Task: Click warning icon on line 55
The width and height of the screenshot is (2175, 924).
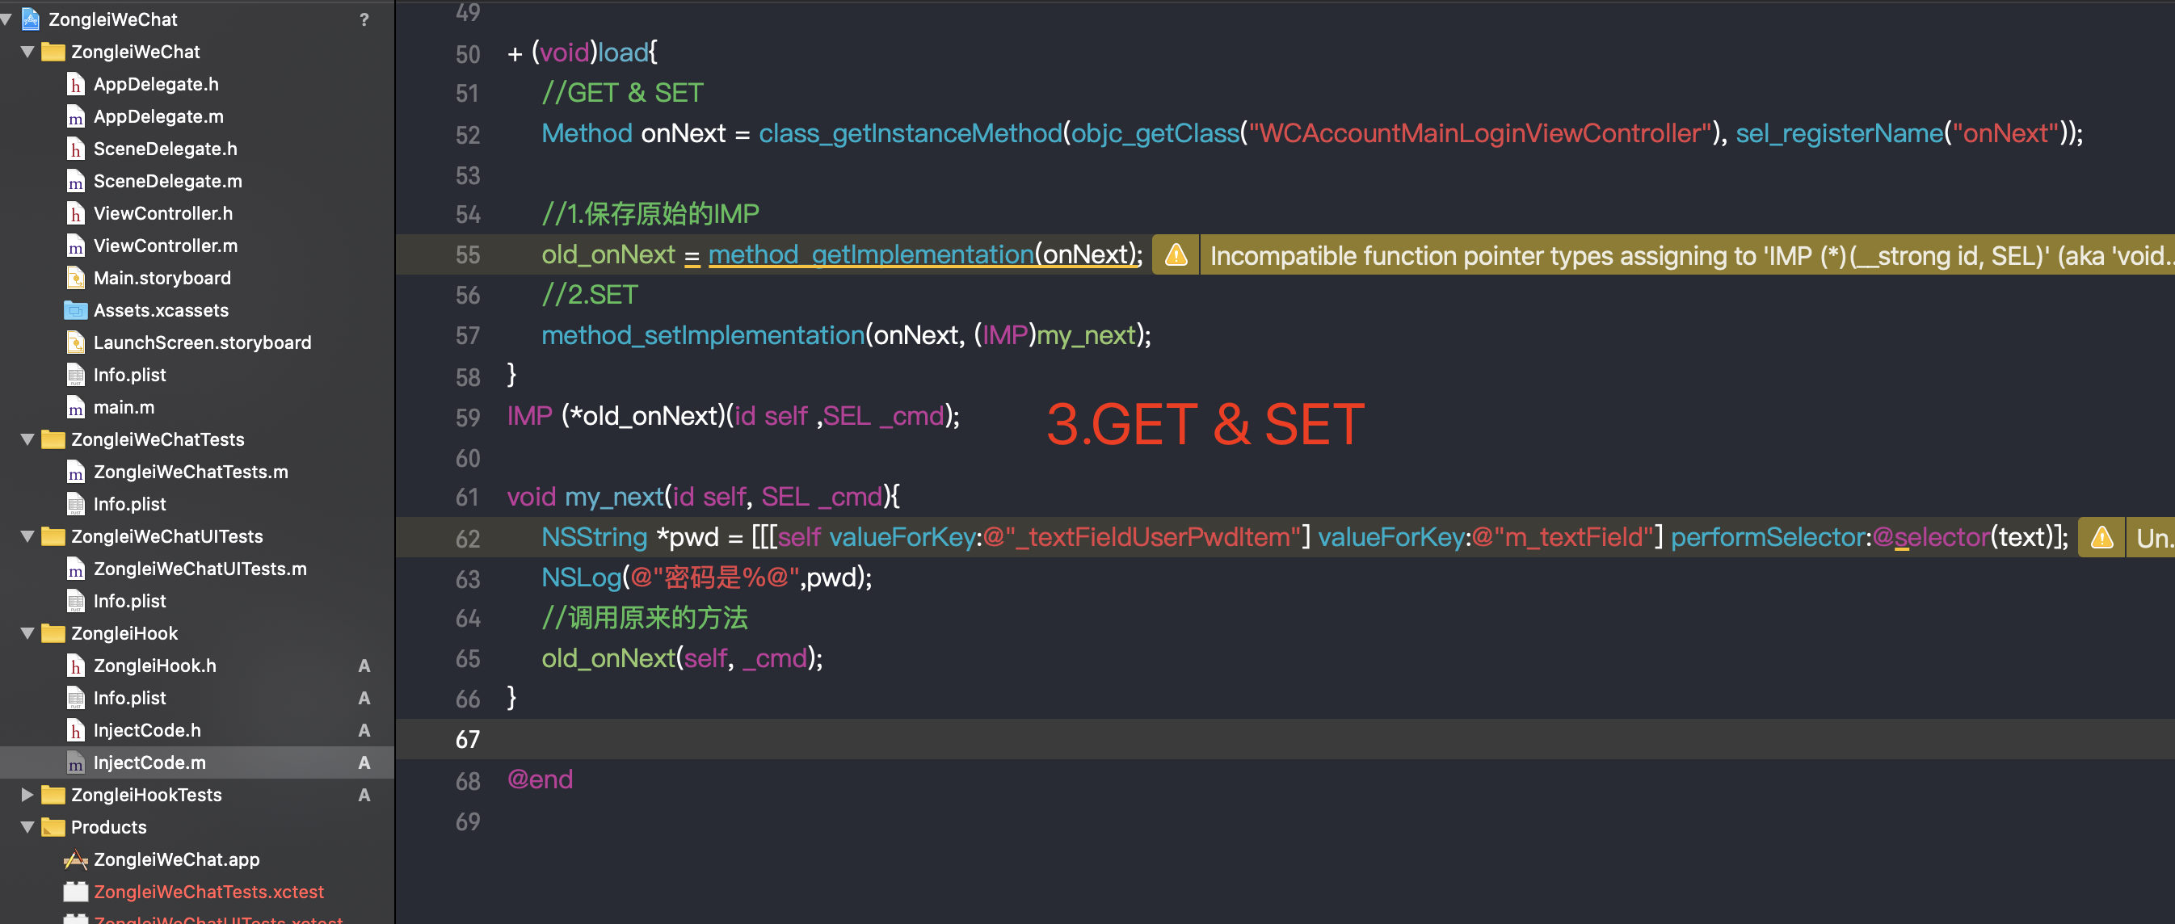Action: [1176, 255]
